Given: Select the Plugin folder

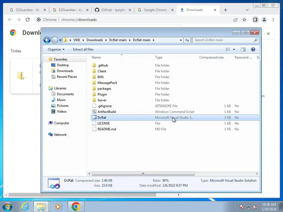Looking at the screenshot, I should pyautogui.click(x=102, y=94).
